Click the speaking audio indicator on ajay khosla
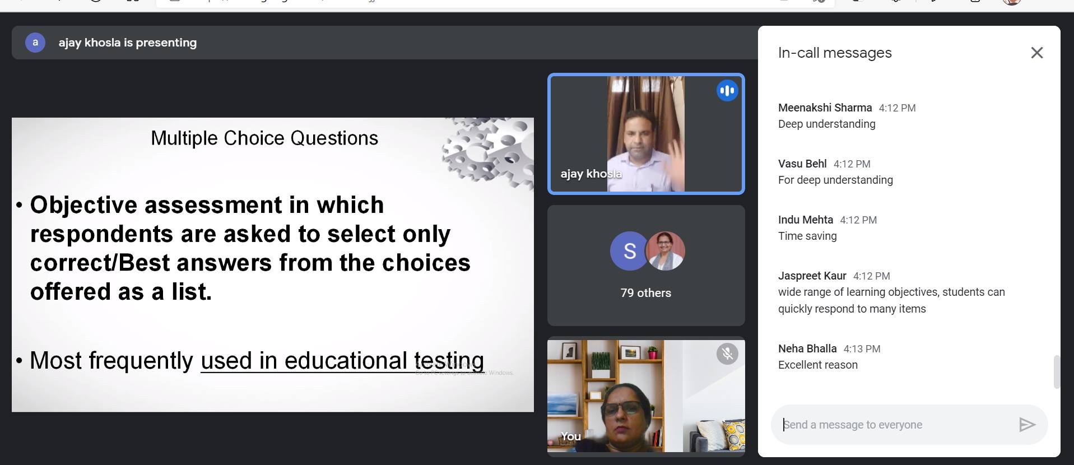 tap(727, 91)
